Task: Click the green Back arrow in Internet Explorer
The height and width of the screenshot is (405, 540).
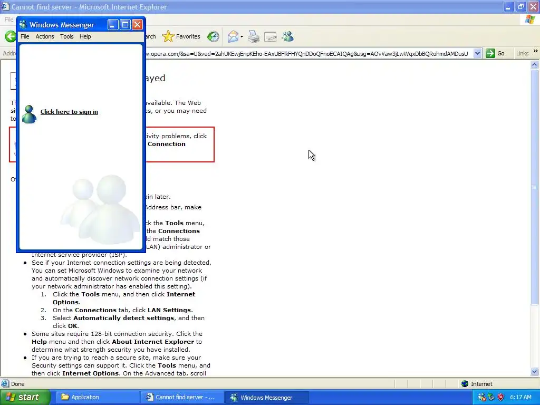Action: tap(11, 36)
